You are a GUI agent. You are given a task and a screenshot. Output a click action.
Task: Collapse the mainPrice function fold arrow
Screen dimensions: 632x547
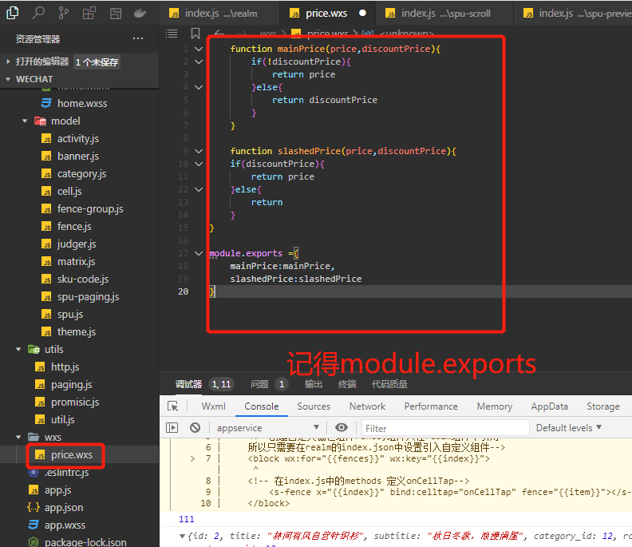199,49
